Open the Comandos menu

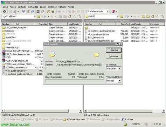(33, 7)
